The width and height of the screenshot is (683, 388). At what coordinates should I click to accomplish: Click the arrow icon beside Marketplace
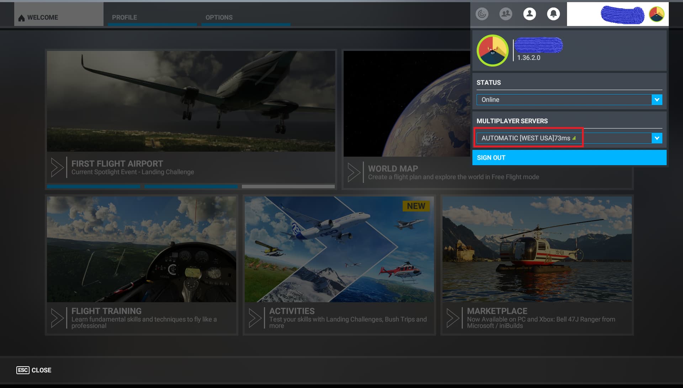click(x=453, y=318)
